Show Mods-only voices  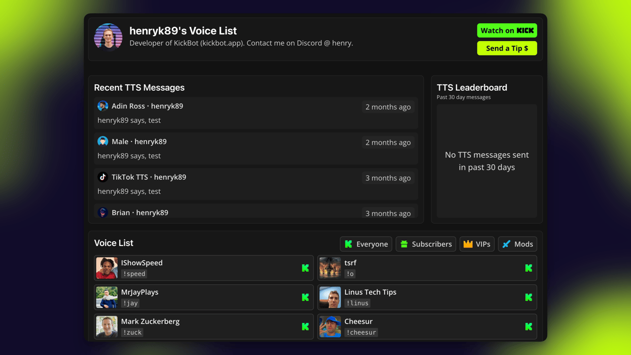coord(517,244)
